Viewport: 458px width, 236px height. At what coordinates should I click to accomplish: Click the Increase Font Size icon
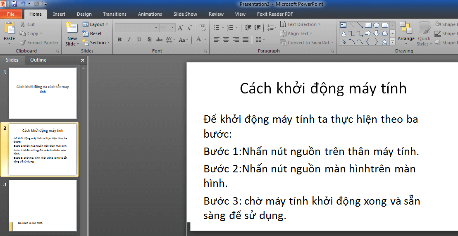point(181,28)
